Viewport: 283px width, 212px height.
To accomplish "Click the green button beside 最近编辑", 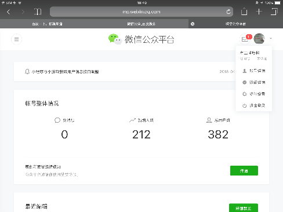I will pyautogui.click(x=244, y=208).
